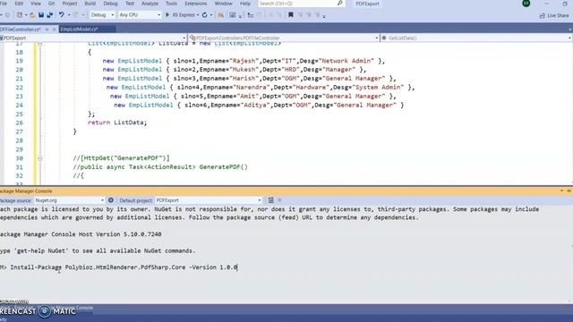Screen dimensions: 573x322
Task: Open the Build menu
Action: coord(90,4)
